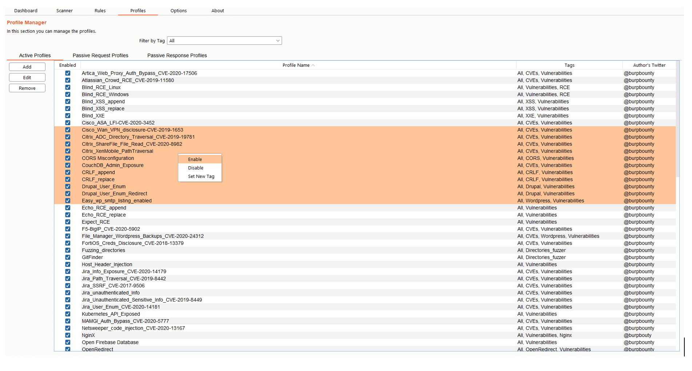Switch to the Passive Request Profiles tab
692x371 pixels.
click(x=100, y=55)
